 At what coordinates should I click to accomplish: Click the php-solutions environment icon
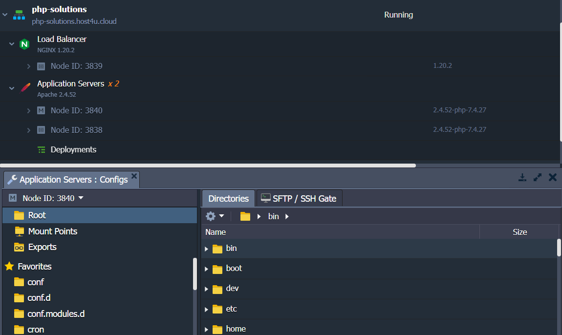click(19, 15)
